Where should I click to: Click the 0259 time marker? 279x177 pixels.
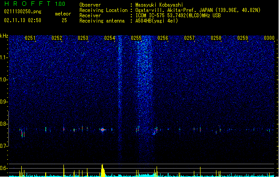(243, 38)
